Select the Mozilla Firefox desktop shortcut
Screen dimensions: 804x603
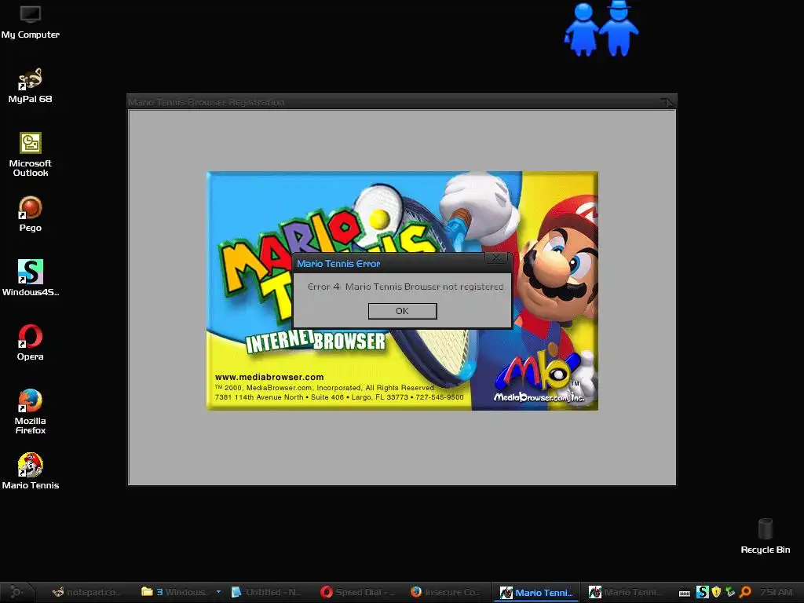(x=31, y=411)
